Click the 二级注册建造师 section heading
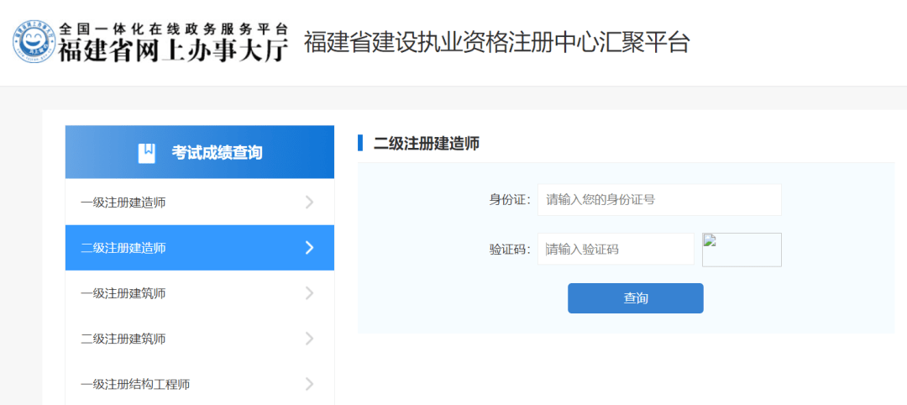 (x=427, y=143)
